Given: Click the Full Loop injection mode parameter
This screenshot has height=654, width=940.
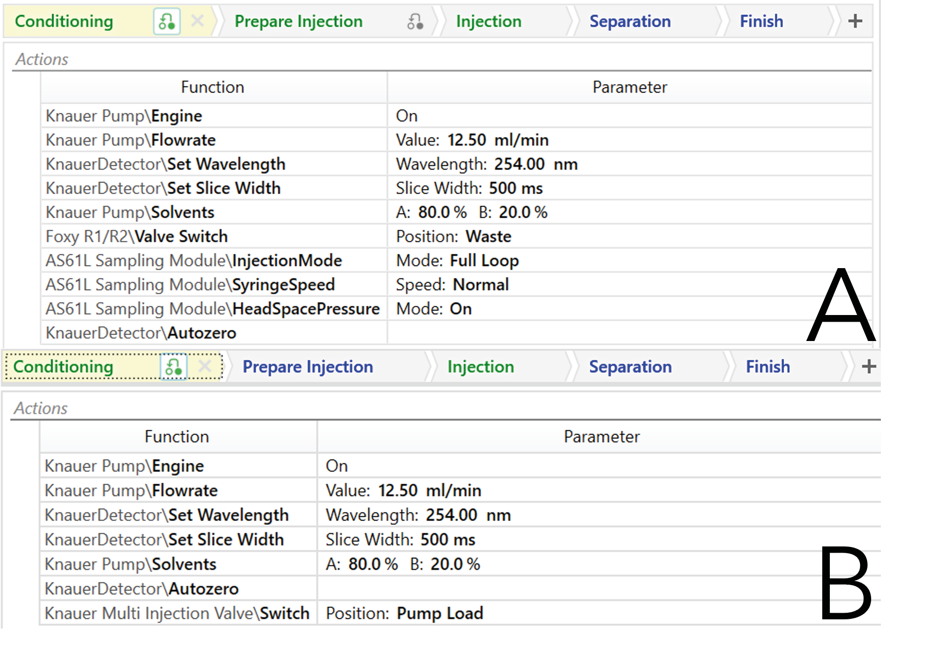Looking at the screenshot, I should click(484, 261).
